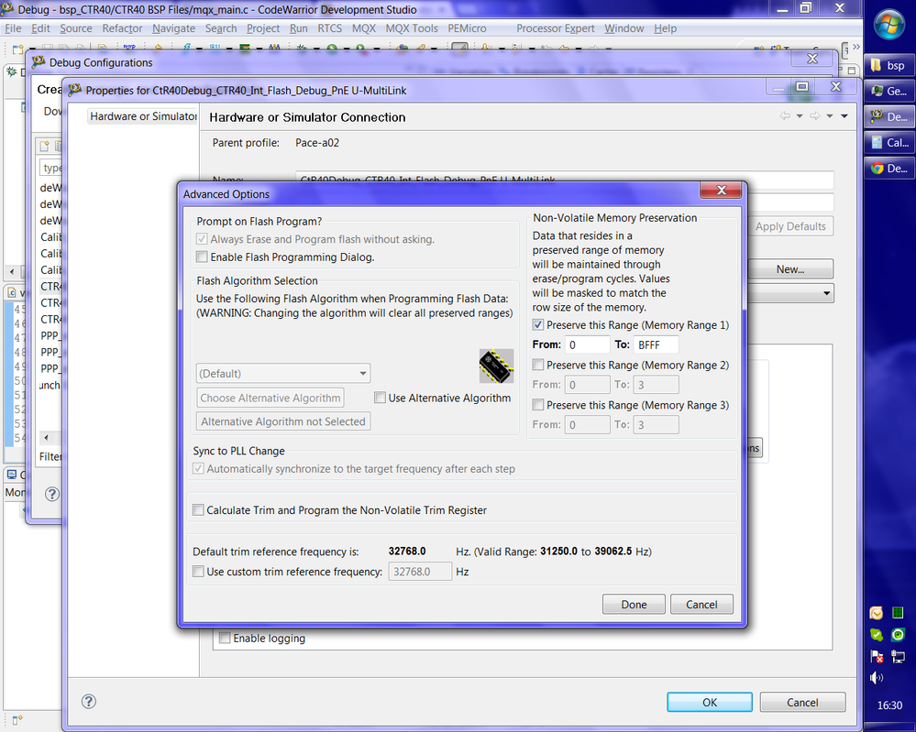Click Done in Advanced Options
Screen dimensions: 916x732
634,604
